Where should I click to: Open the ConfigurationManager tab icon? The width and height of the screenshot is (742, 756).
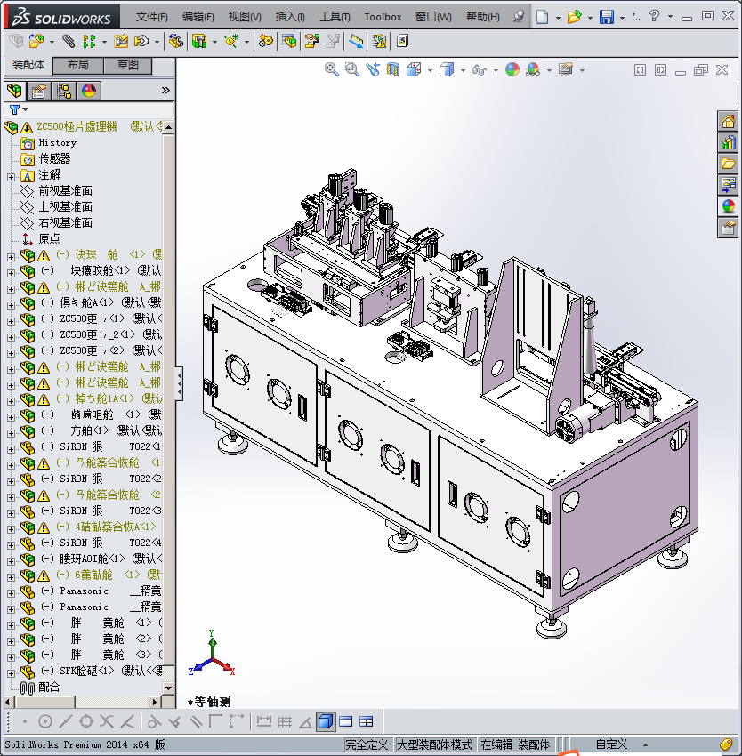coord(63,91)
